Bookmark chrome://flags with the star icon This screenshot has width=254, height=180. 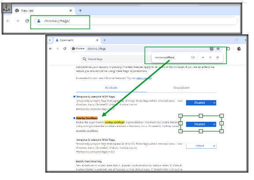218,49
